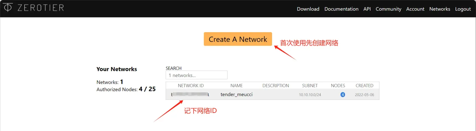Open the Account page

pyautogui.click(x=415, y=9)
